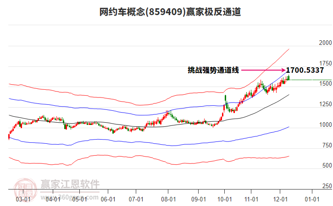Click the 01-01 date label
The height and width of the screenshot is (206, 333).
click(312, 200)
